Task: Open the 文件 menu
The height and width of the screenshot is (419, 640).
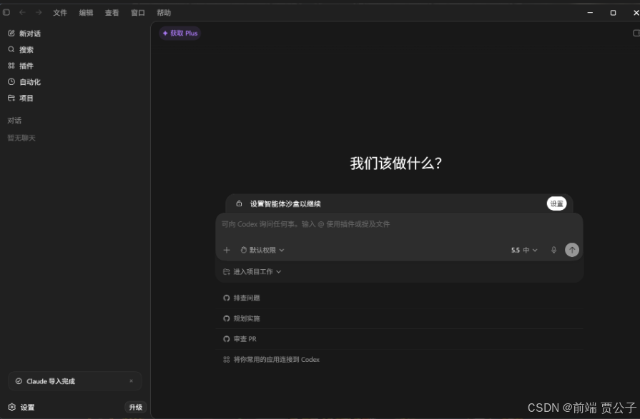Action: [x=60, y=13]
